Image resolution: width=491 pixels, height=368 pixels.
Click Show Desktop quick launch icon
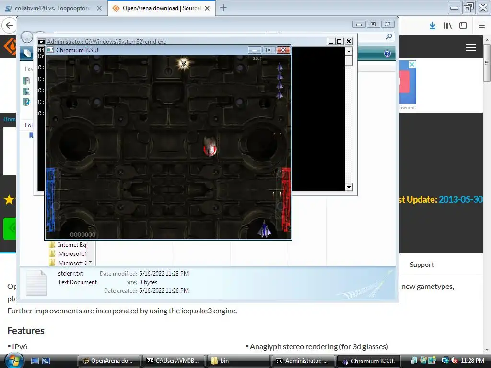(35, 361)
